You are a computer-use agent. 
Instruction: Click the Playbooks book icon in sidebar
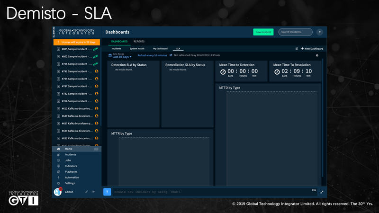click(x=58, y=172)
